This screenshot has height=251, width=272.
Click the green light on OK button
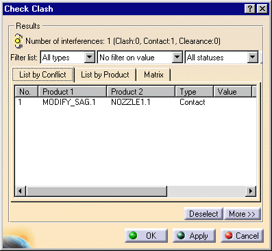[x=133, y=235]
